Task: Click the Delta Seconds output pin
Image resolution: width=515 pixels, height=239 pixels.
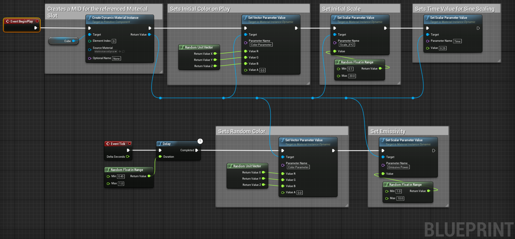Action: 128,156
